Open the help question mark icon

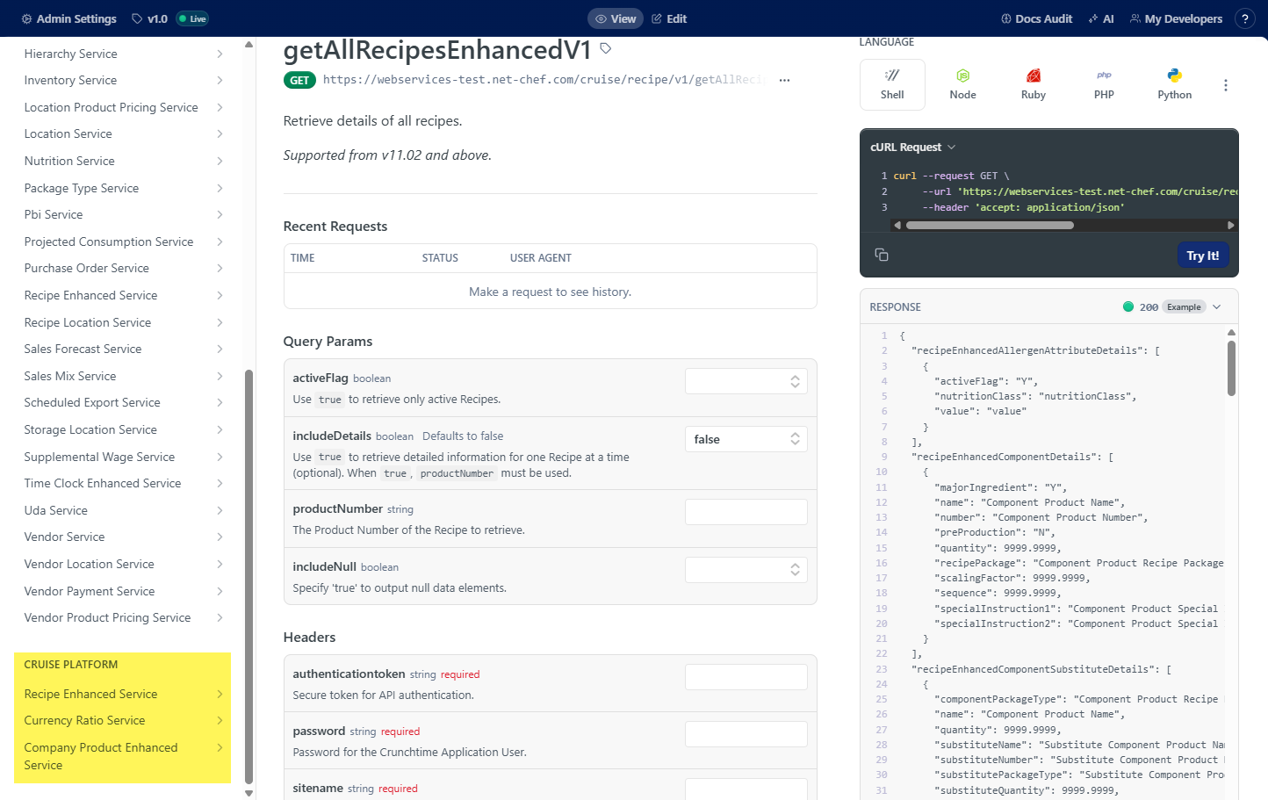1244,18
